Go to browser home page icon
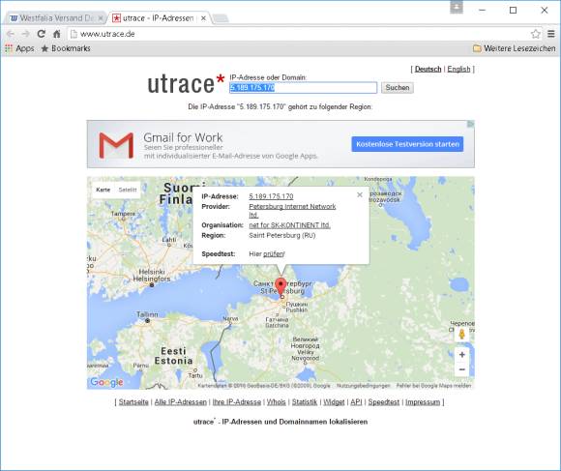The width and height of the screenshot is (561, 471). click(56, 34)
